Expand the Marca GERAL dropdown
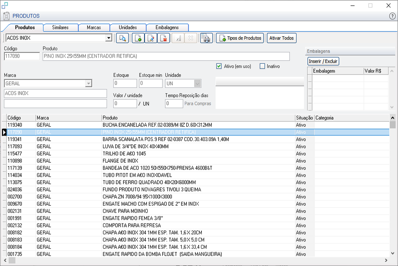 [88, 83]
